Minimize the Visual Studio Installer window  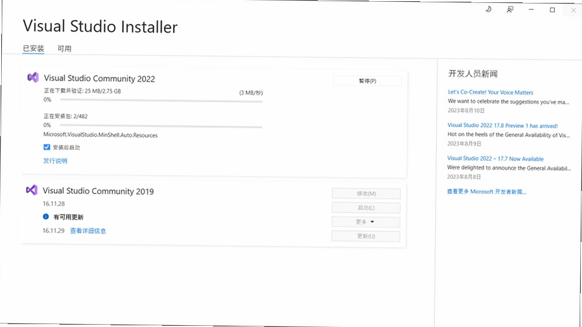(531, 10)
